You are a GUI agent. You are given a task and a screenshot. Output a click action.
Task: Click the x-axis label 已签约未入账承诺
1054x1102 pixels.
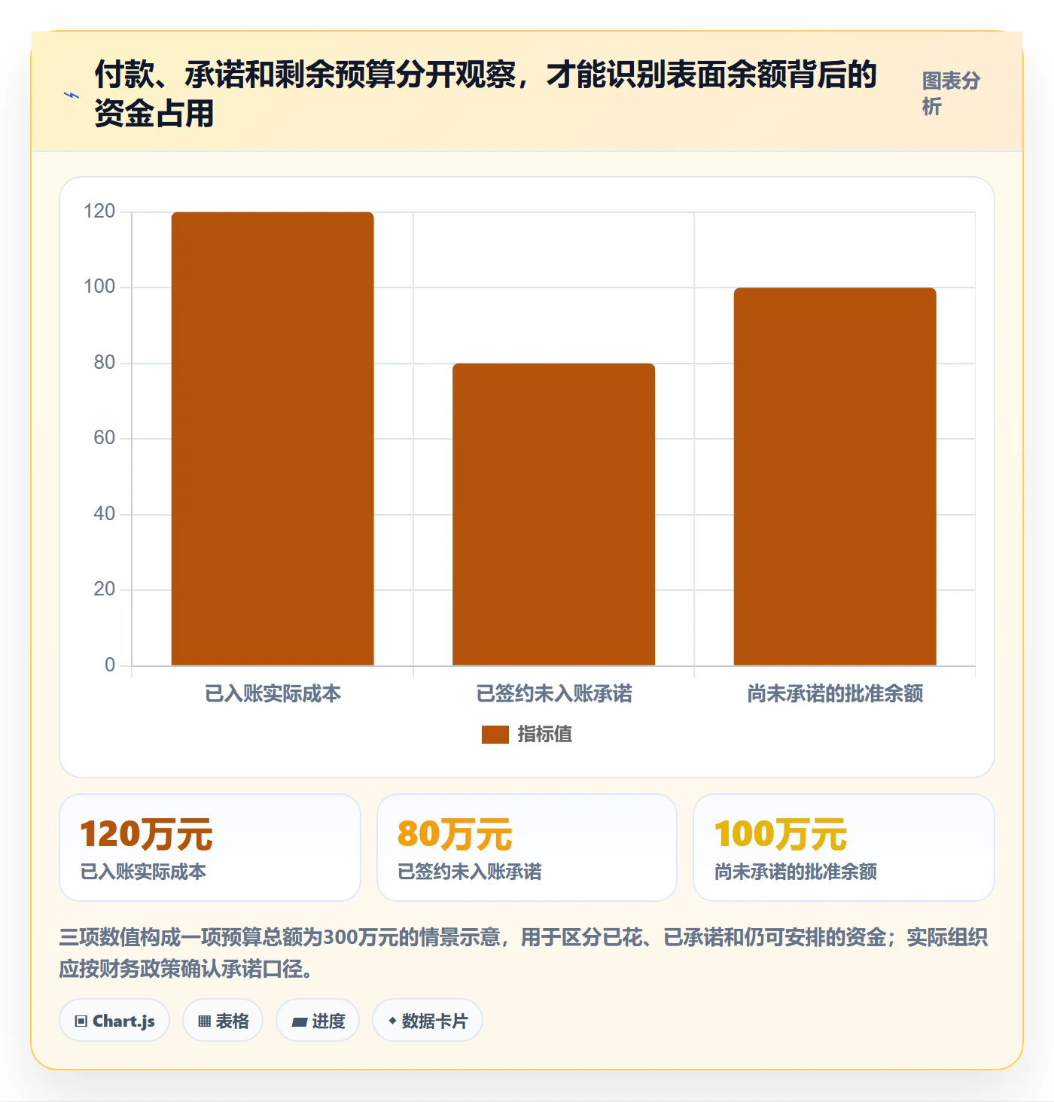(554, 693)
